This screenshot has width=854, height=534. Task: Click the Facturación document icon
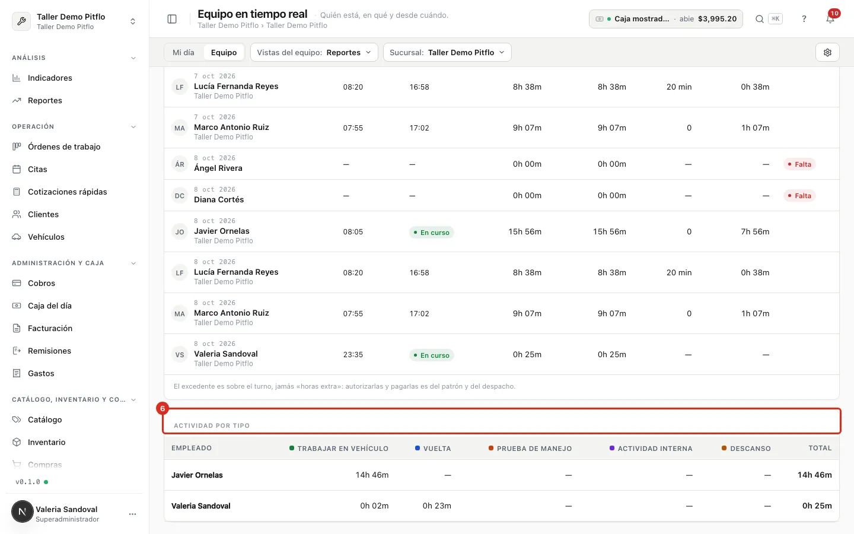tap(17, 328)
